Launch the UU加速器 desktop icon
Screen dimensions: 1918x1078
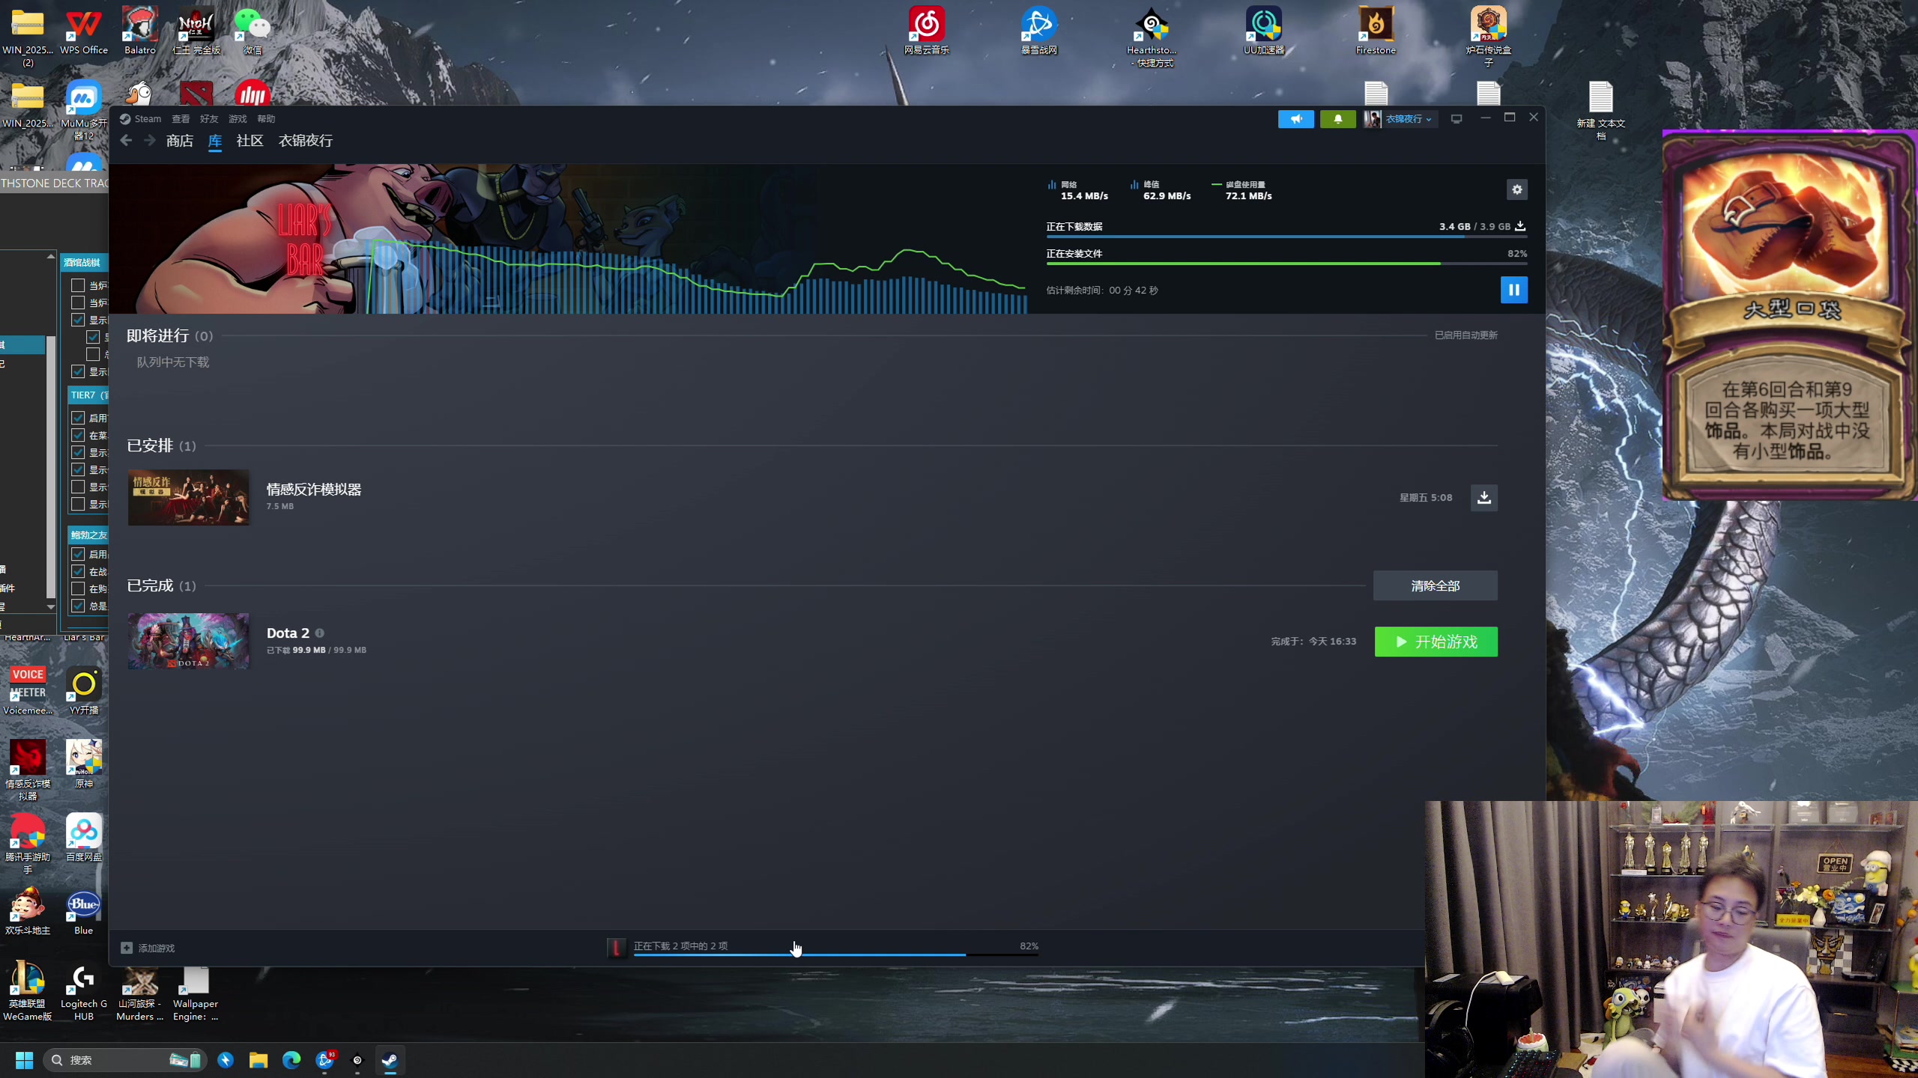[x=1264, y=31]
